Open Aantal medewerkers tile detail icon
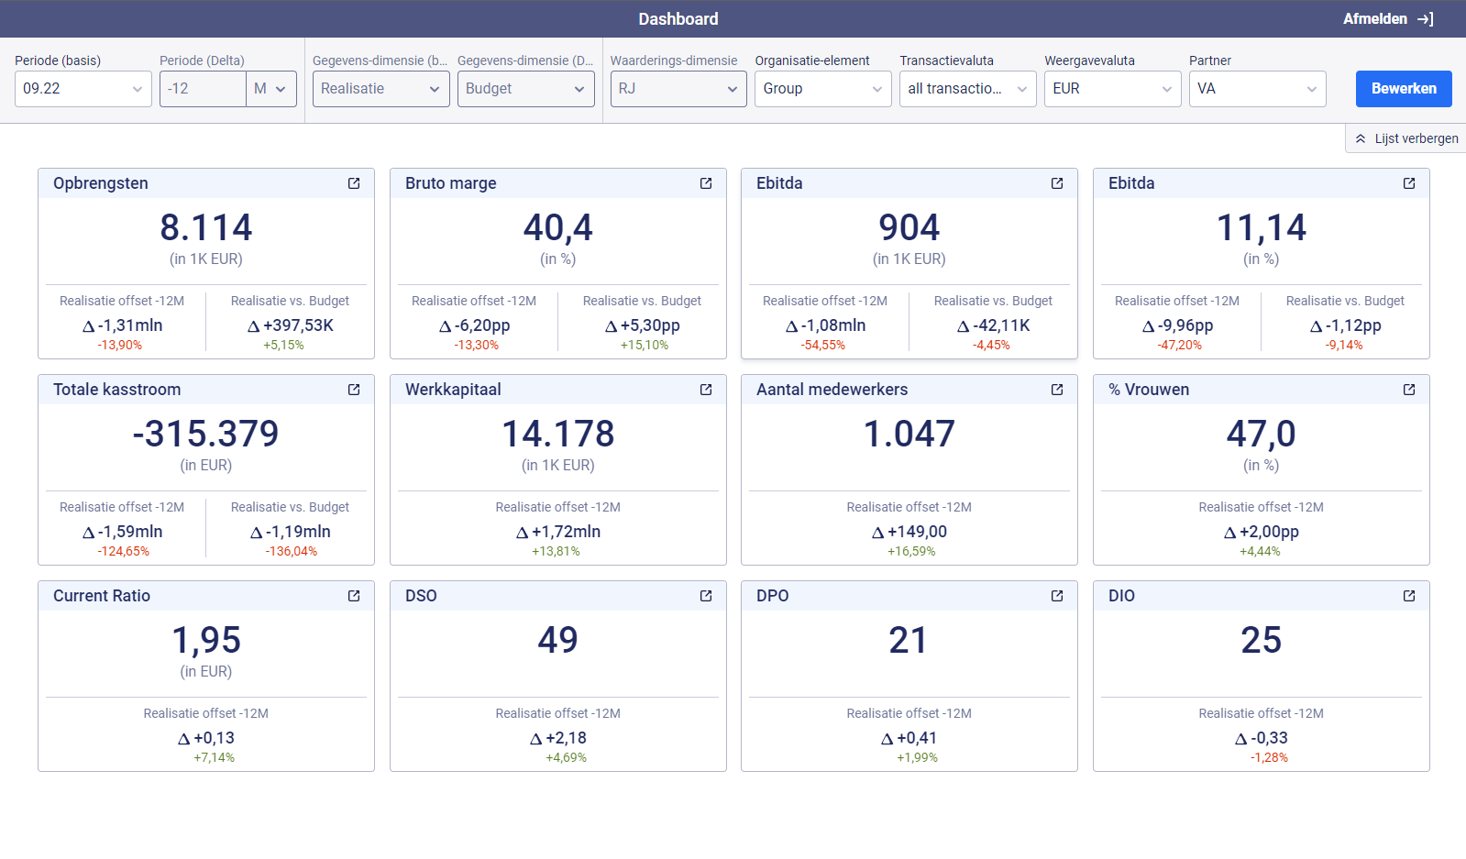The image size is (1466, 859). (1057, 390)
